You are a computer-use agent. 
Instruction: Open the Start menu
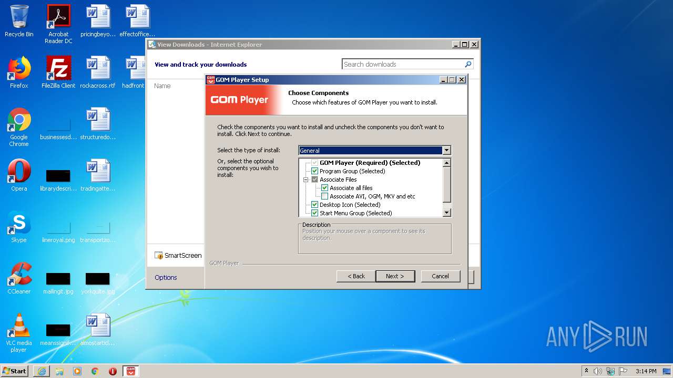(14, 371)
